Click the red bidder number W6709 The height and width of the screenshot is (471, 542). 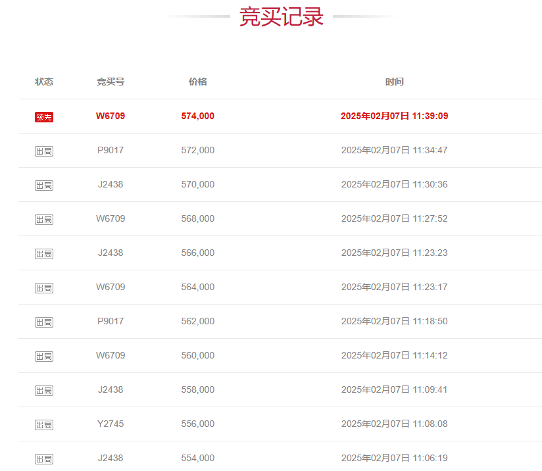pos(111,116)
